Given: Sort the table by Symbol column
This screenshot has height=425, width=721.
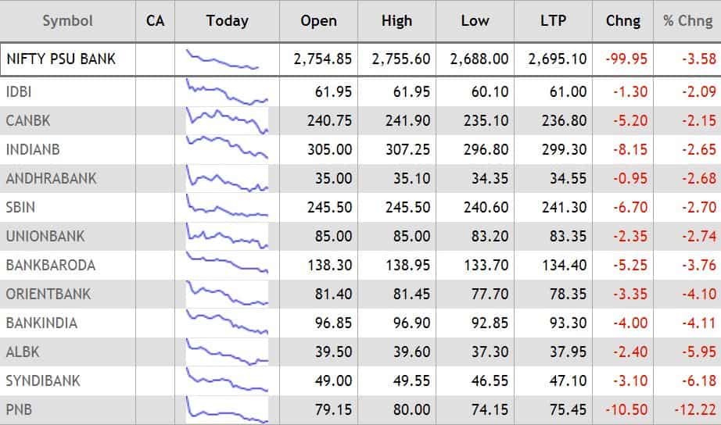Looking at the screenshot, I should (x=67, y=21).
